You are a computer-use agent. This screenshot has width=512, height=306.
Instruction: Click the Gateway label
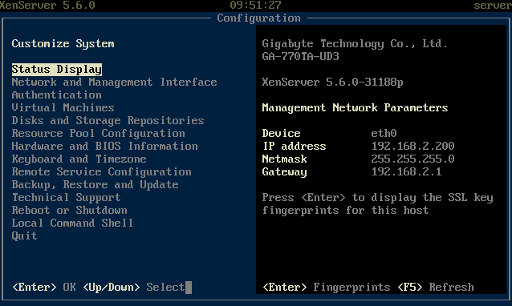(284, 171)
